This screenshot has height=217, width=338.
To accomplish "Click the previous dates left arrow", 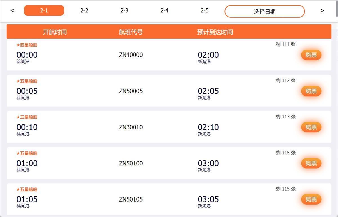I will coord(12,11).
